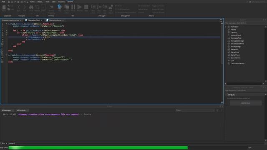
Task: Clear the Output log trash icon
Action: pyautogui.click(x=217, y=110)
